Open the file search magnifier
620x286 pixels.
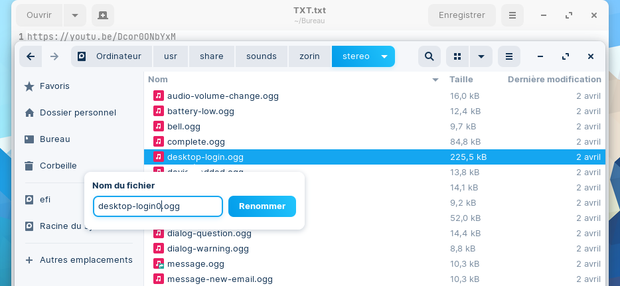tap(429, 56)
